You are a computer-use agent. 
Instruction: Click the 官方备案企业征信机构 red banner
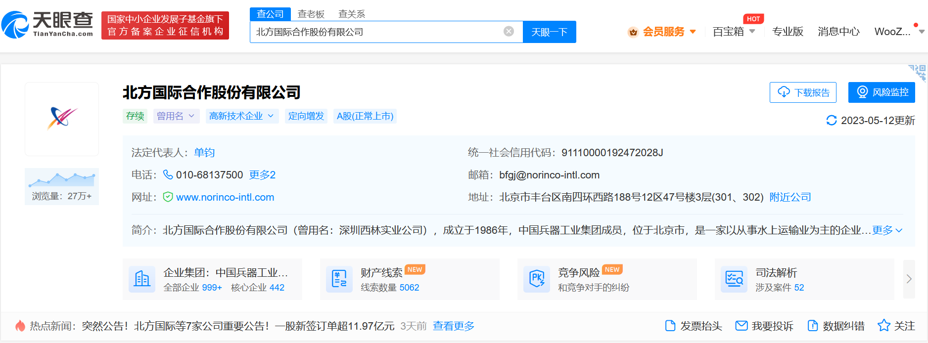[165, 25]
